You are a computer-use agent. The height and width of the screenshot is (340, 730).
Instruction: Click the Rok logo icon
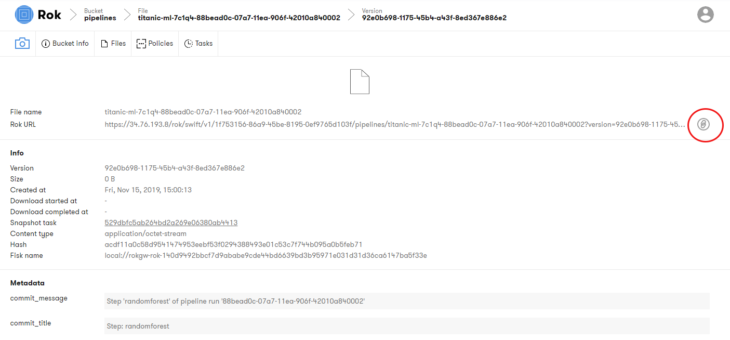(24, 15)
